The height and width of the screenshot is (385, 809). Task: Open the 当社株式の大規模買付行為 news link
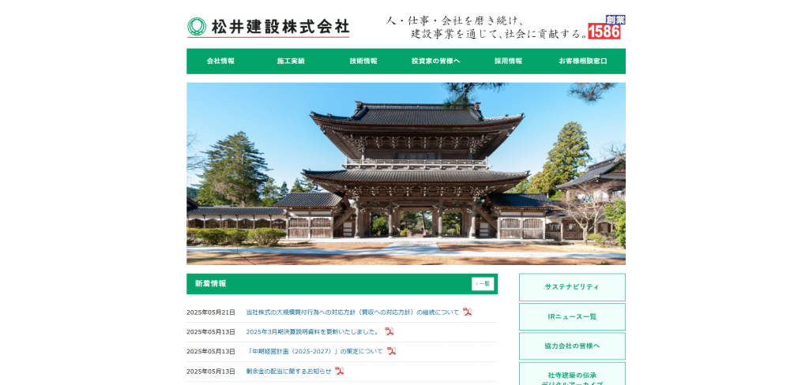(352, 312)
